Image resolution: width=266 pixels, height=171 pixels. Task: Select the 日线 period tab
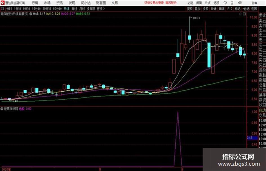tap(66, 9)
